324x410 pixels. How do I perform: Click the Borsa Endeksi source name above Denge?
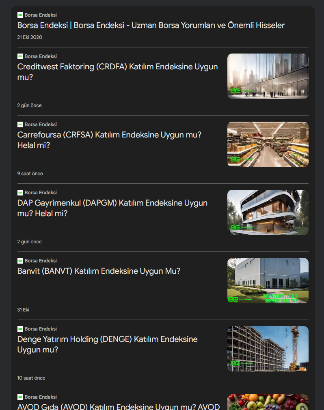click(41, 328)
